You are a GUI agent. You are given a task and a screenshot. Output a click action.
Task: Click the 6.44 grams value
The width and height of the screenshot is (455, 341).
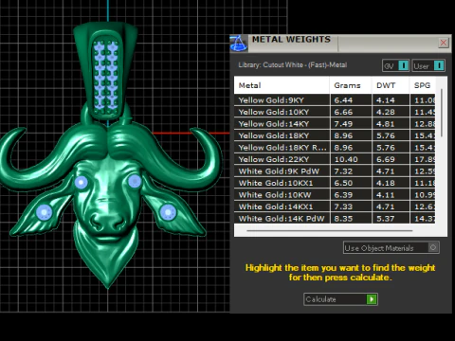tap(343, 100)
